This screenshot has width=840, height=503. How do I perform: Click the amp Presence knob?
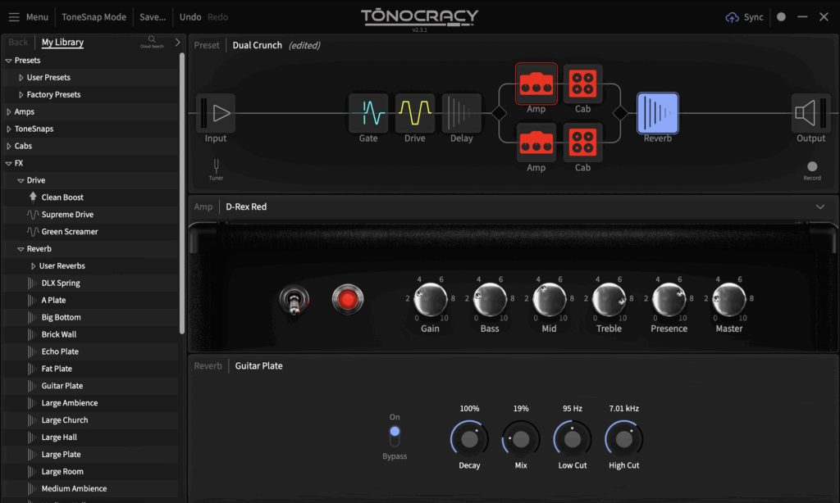click(669, 300)
